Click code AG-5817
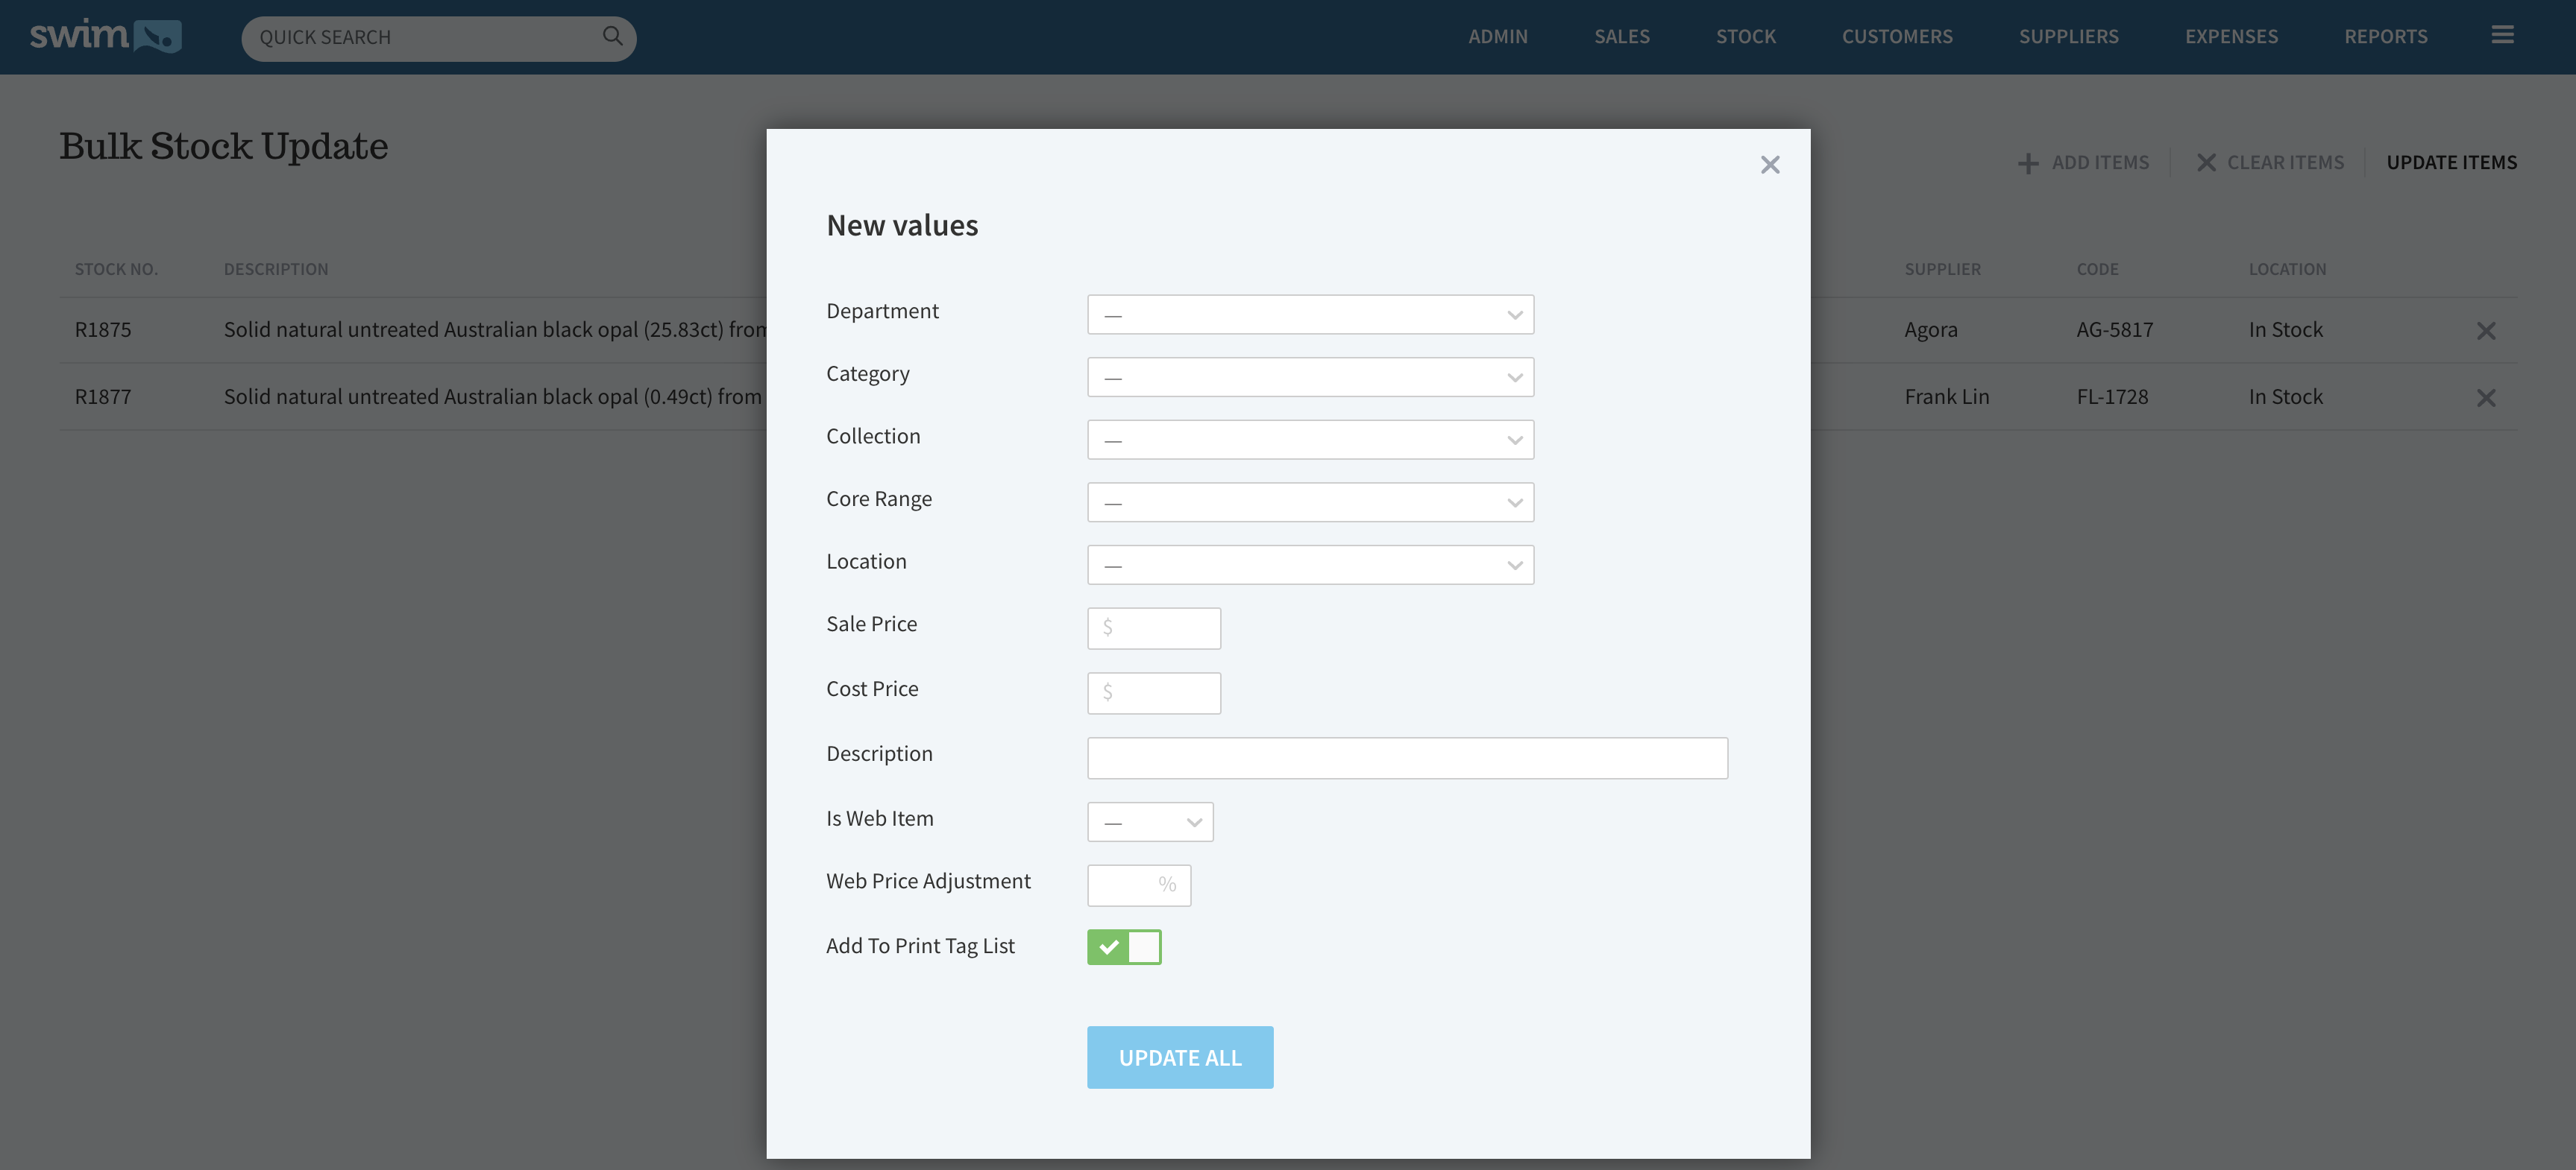The width and height of the screenshot is (2576, 1170). pyautogui.click(x=2114, y=329)
